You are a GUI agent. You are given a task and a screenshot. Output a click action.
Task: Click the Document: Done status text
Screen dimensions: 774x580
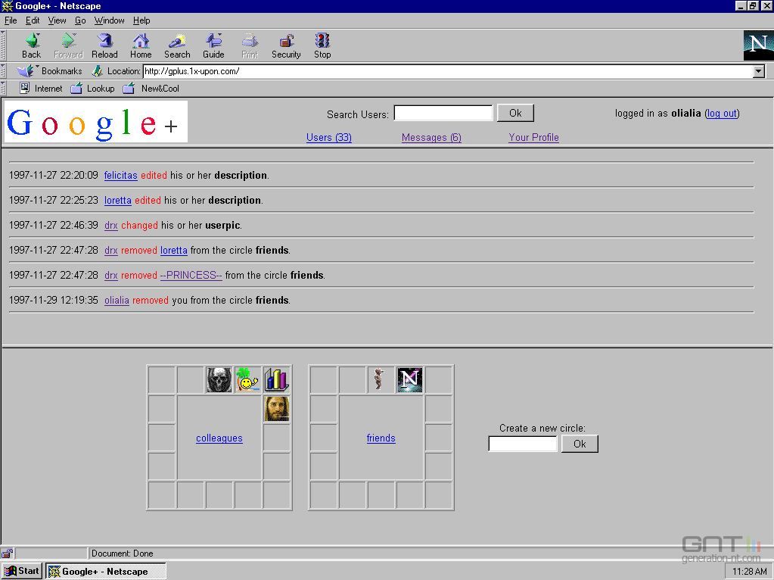(122, 553)
